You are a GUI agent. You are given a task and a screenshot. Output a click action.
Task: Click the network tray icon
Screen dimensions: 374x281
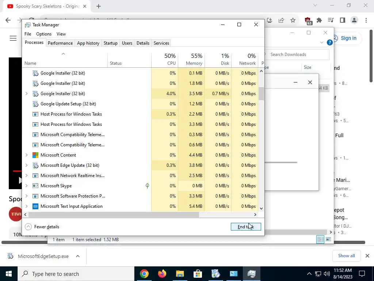tap(318, 274)
